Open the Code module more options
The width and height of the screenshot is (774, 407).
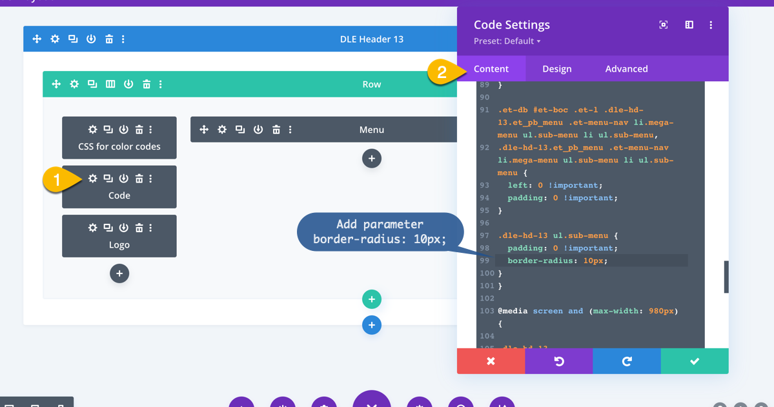(x=150, y=179)
